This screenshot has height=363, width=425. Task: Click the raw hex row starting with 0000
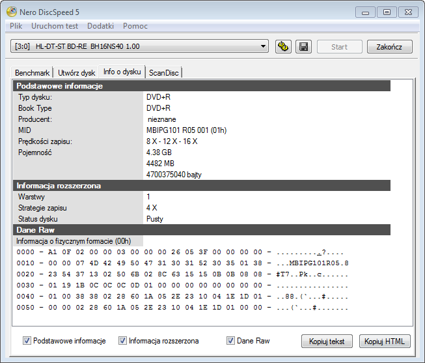pyautogui.click(x=180, y=252)
